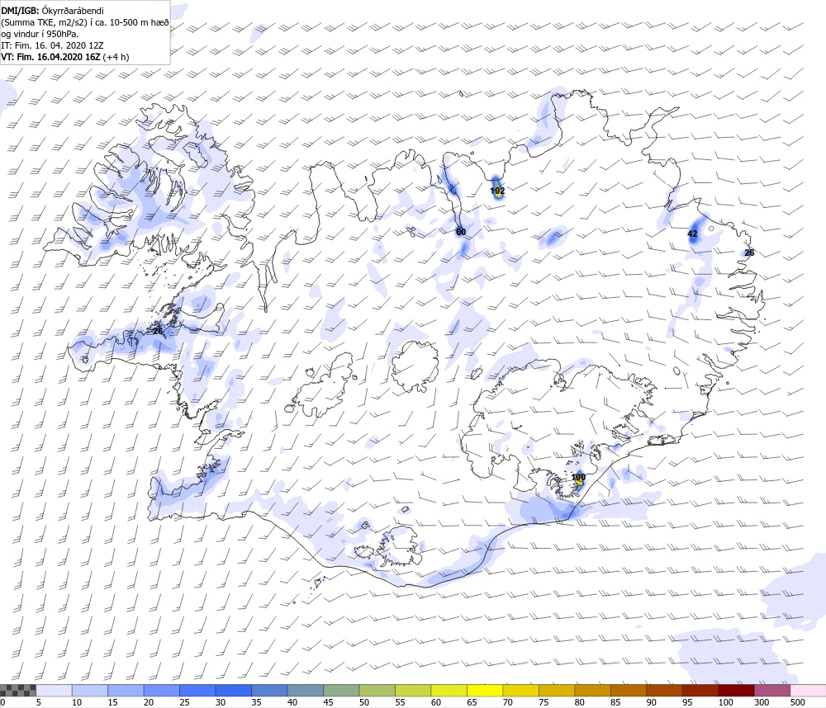Click the 60–65 pale yellow legend swatch

(449, 691)
